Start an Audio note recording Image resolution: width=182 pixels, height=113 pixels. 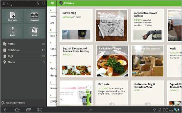click(12, 31)
